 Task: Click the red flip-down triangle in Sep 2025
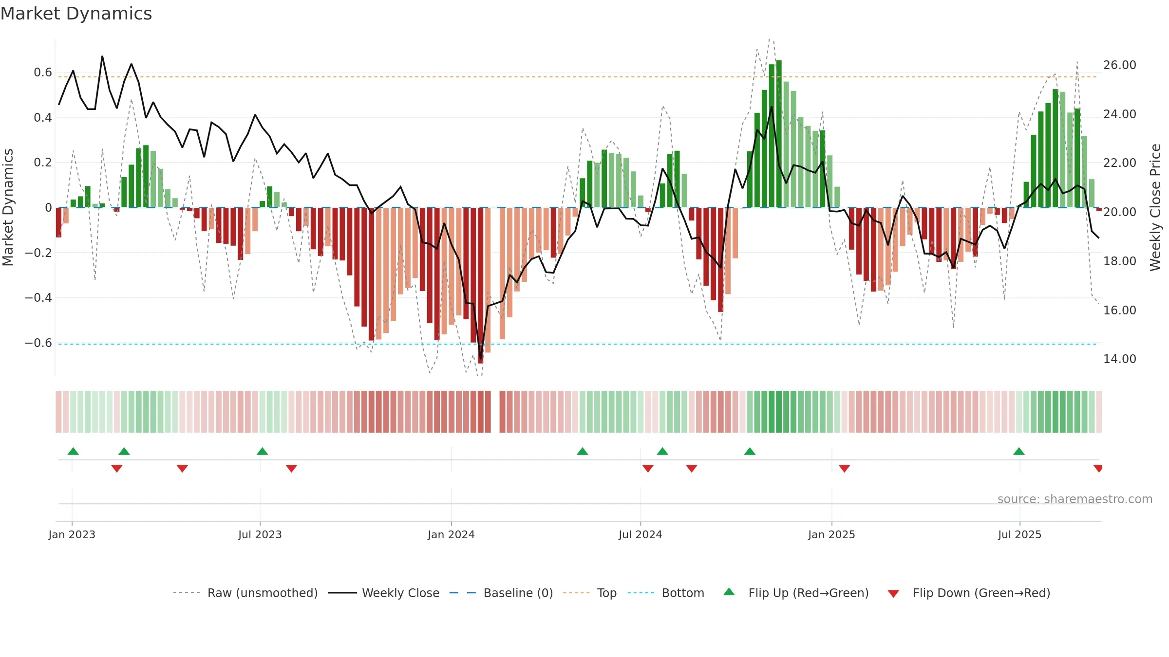coord(1098,468)
